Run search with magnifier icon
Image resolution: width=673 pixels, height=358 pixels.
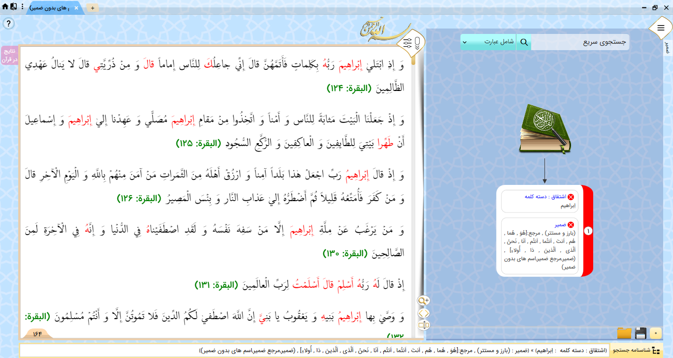[x=524, y=42]
